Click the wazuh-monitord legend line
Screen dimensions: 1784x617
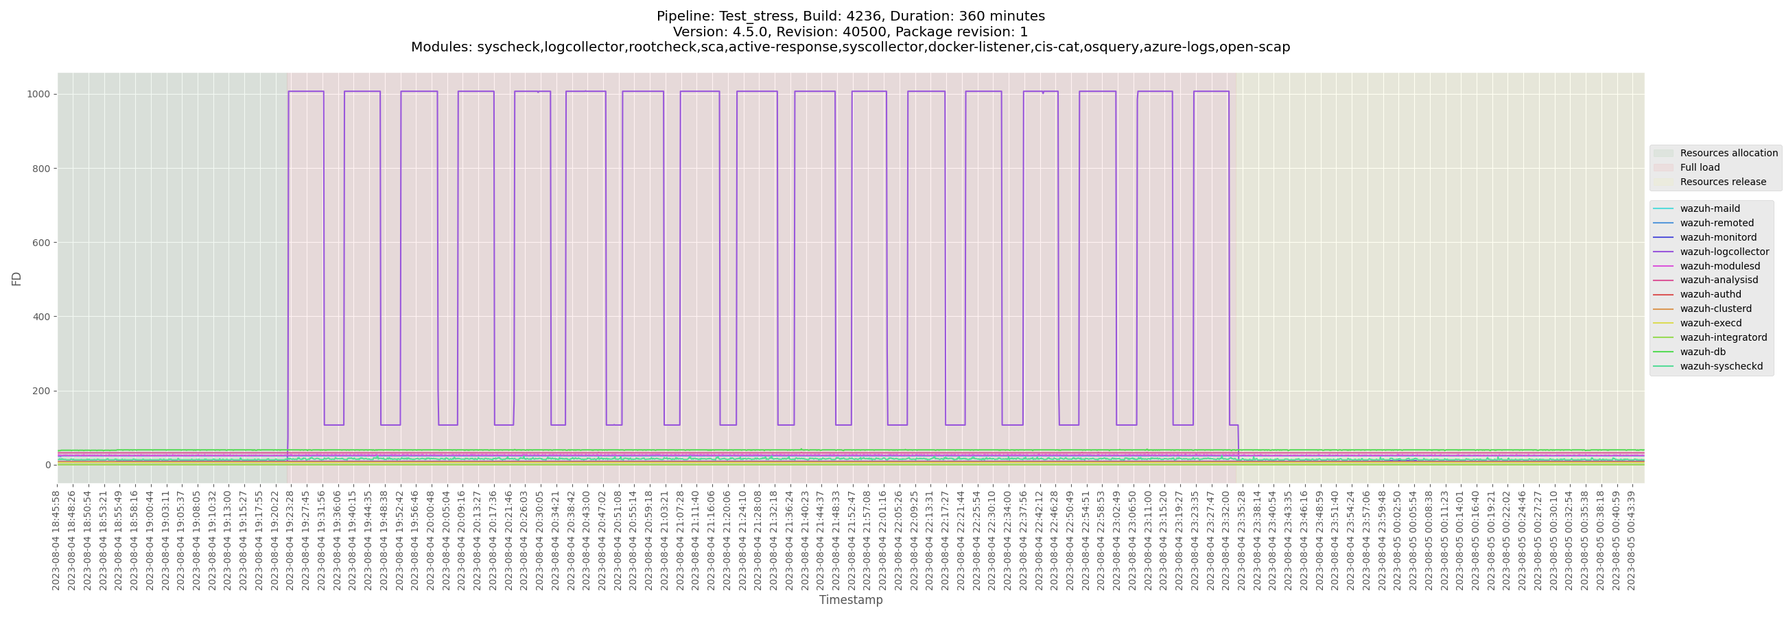pos(1663,237)
